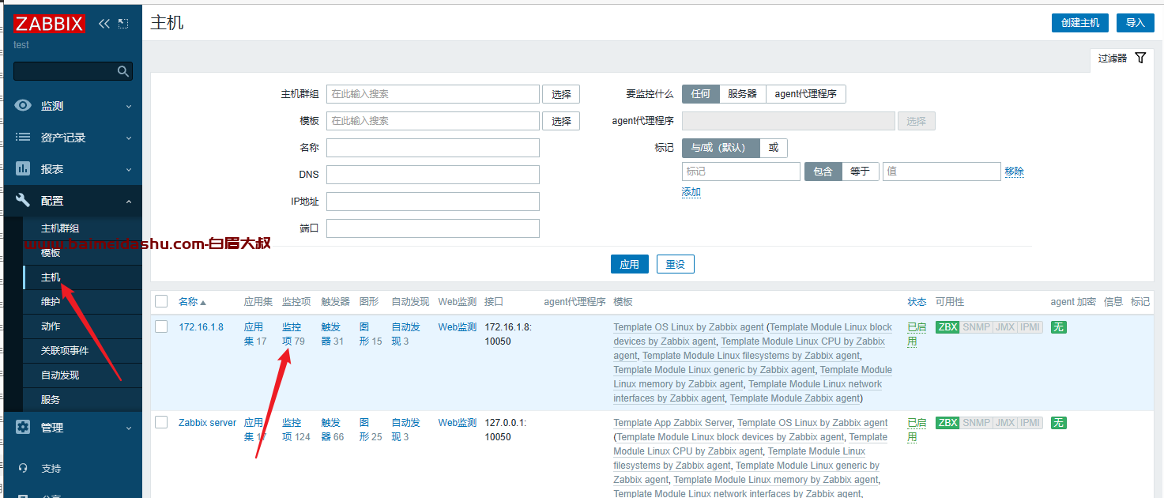The image size is (1164, 498).
Task: Click the 名称 filter field
Action: pyautogui.click(x=433, y=148)
